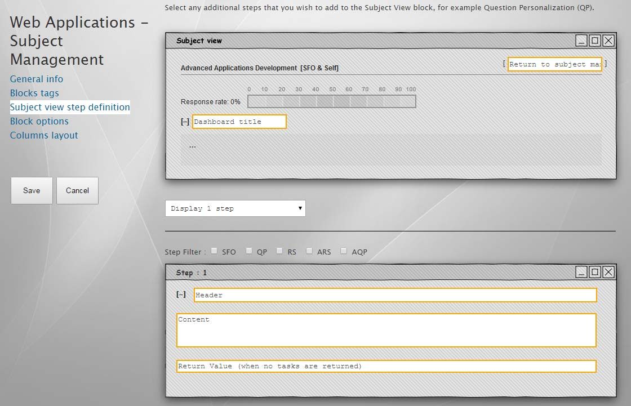Click the Return to subject management field
This screenshot has width=631, height=406.
click(x=554, y=64)
